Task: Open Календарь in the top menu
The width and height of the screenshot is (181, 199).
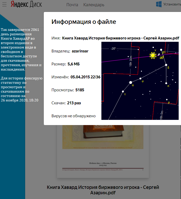Action: pos(94,5)
